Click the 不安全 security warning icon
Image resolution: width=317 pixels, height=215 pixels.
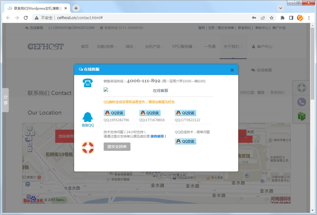tap(37, 18)
